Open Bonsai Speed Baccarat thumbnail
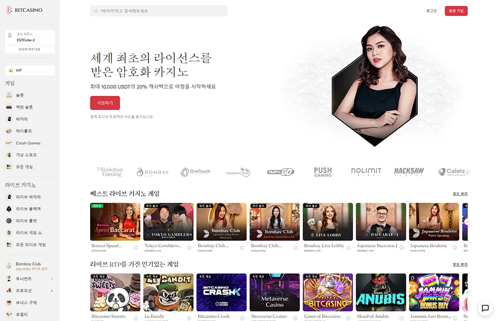Screen dimensions: 498x321 point(116,221)
